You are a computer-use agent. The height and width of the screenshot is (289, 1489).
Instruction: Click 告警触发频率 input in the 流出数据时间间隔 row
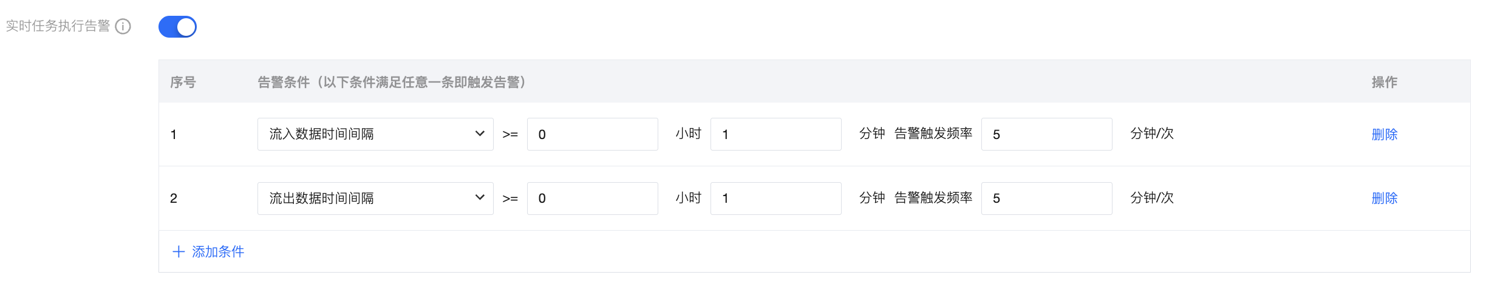1046,199
